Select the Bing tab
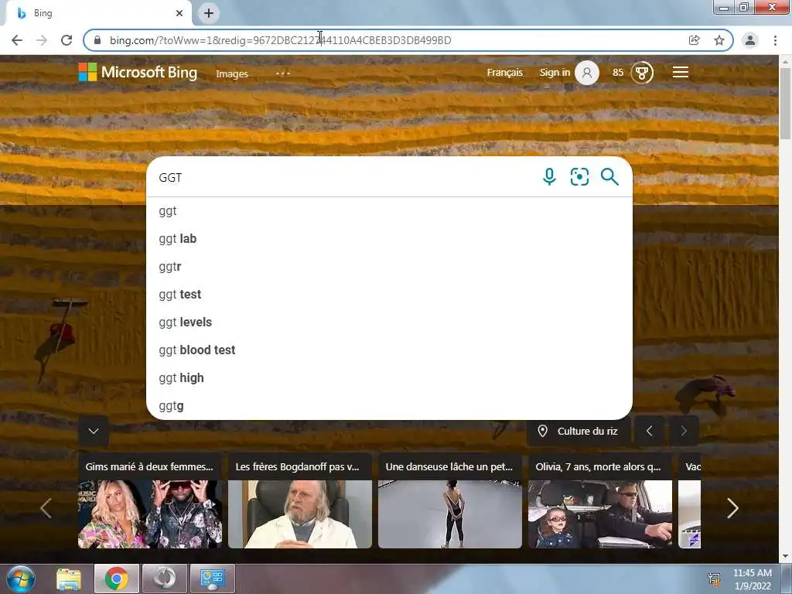This screenshot has width=792, height=594. pos(98,13)
